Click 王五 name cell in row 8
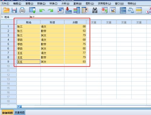Image resolution: width=151 pixels, height=115 pixels. (29, 57)
